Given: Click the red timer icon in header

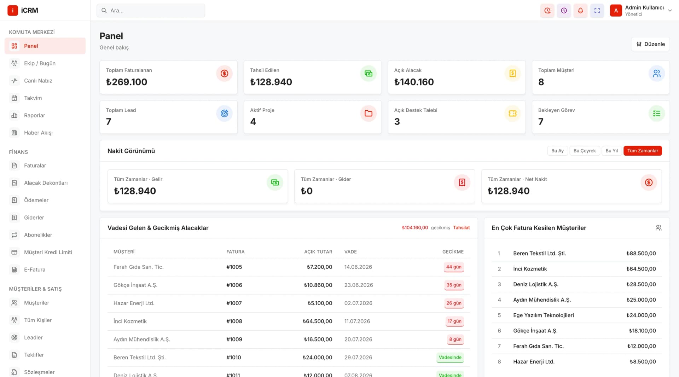Looking at the screenshot, I should 547,11.
